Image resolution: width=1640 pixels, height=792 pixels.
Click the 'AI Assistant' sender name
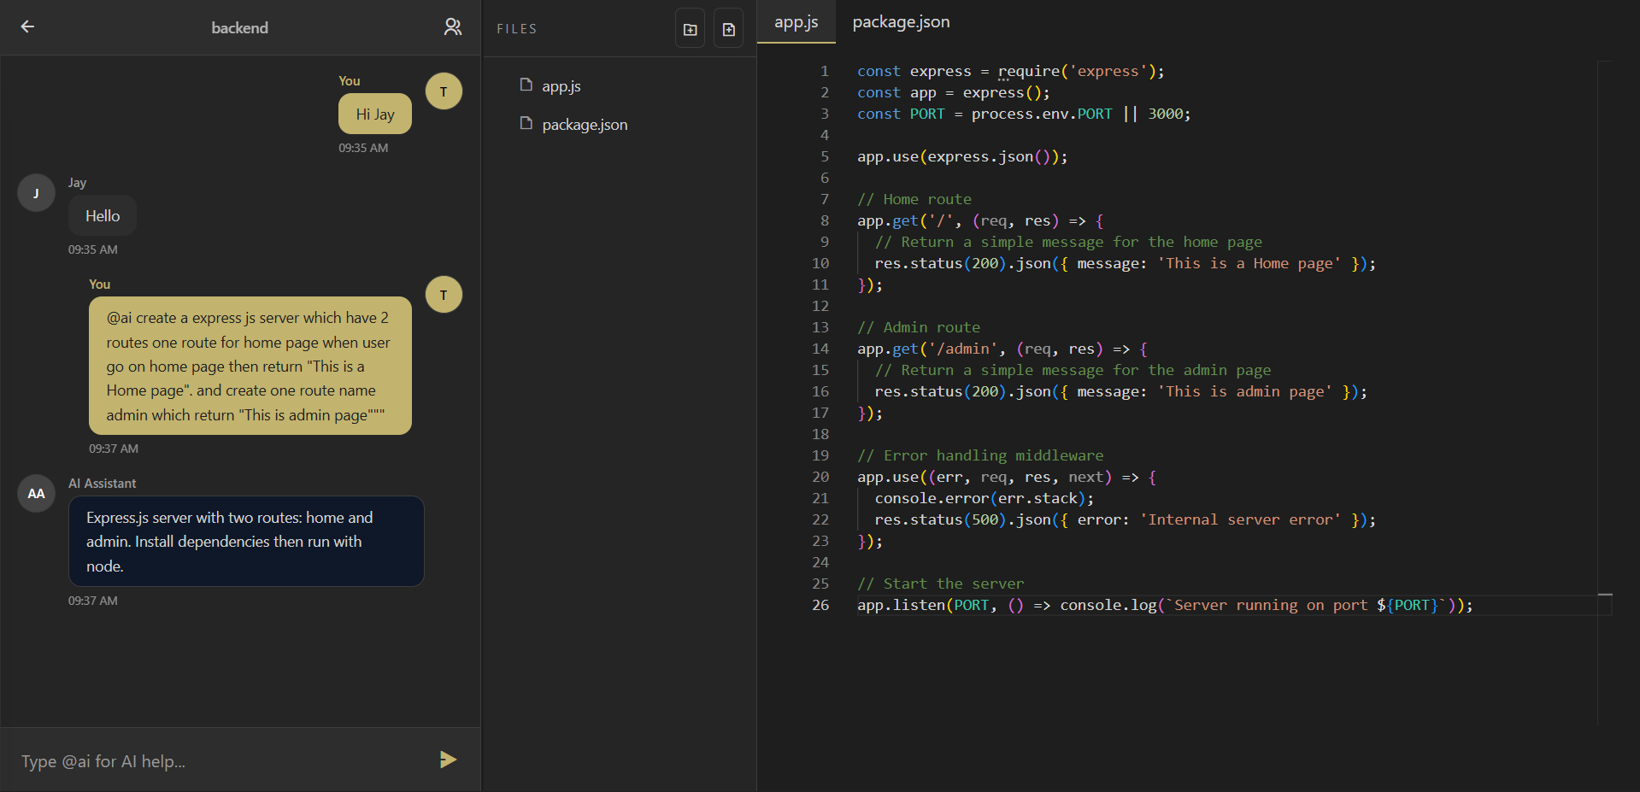point(102,484)
